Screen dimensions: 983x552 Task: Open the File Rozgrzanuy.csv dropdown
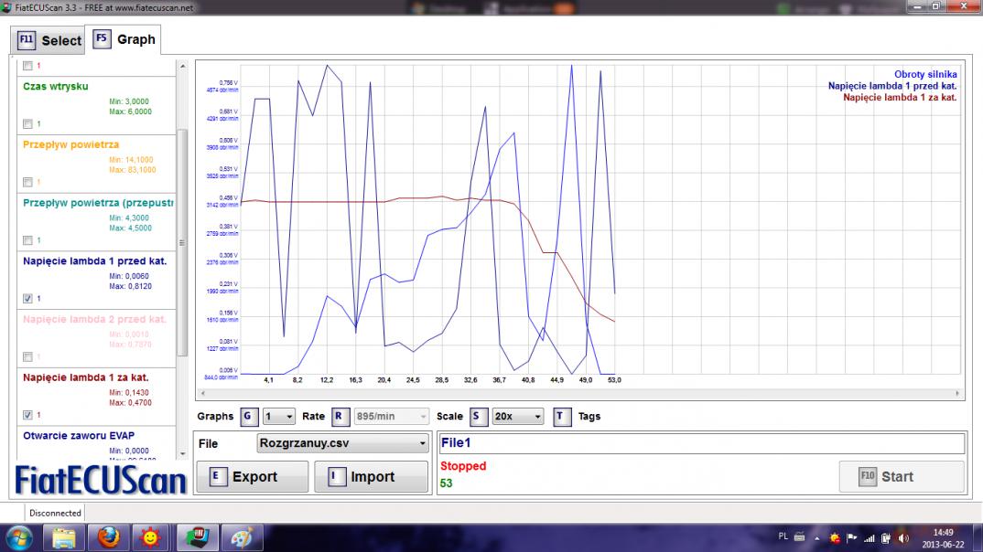pos(343,443)
